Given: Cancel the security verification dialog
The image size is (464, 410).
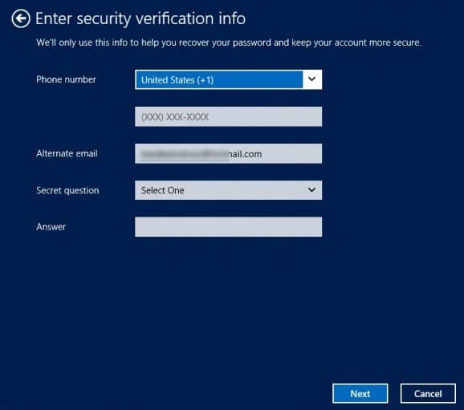Looking at the screenshot, I should coord(428,393).
